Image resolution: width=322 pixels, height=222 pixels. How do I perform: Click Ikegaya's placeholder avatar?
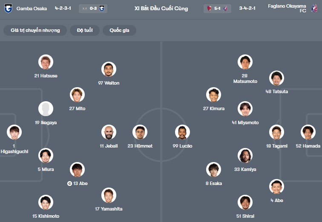46,109
